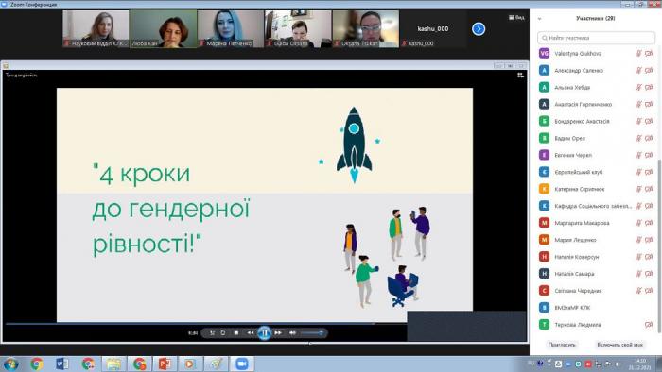This screenshot has height=372, width=662.
Task: Mute the media player sound via speaker icon
Action: coord(292,333)
